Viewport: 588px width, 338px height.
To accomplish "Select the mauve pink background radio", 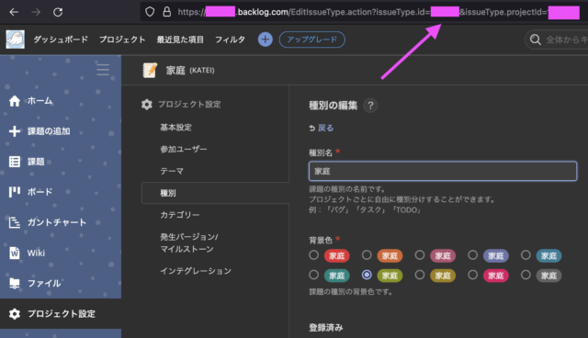I will [x=420, y=255].
